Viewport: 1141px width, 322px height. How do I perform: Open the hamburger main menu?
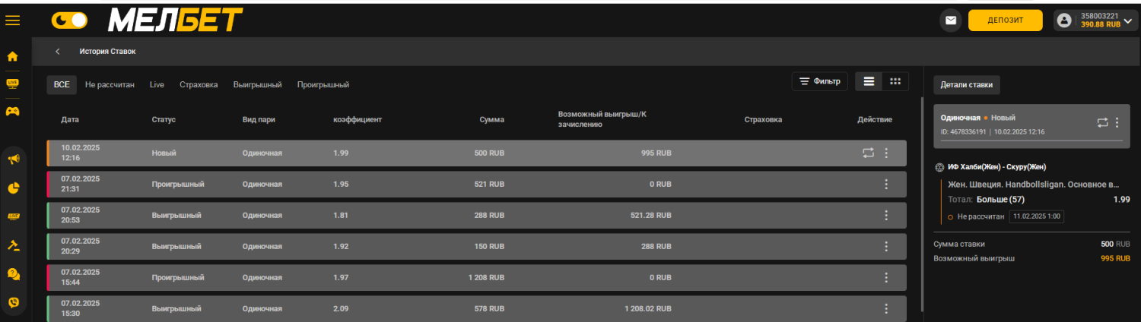tap(12, 21)
